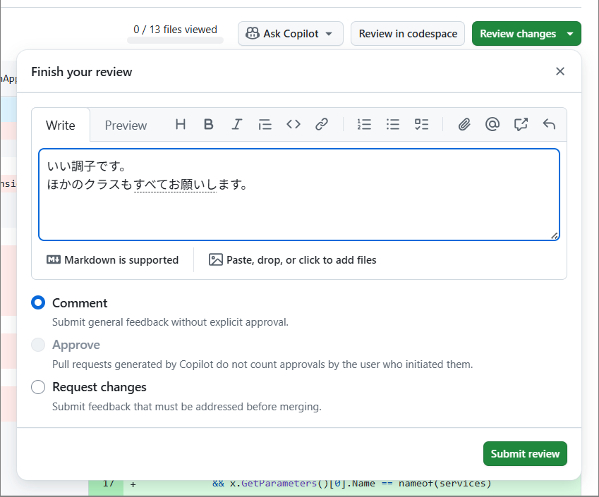Toggle bold formatting in the editor

(209, 125)
